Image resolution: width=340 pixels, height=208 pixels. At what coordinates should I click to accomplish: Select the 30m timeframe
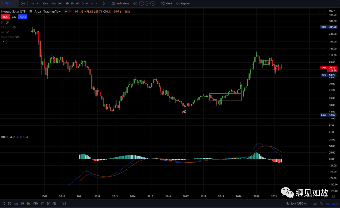click(x=60, y=3)
